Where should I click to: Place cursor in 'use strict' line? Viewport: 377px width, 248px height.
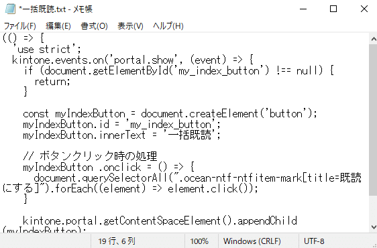(x=47, y=49)
